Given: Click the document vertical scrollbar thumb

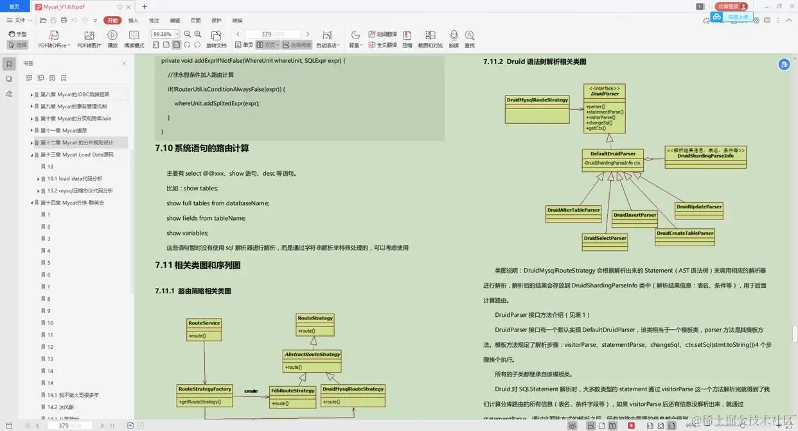Looking at the screenshot, I should tap(795, 334).
